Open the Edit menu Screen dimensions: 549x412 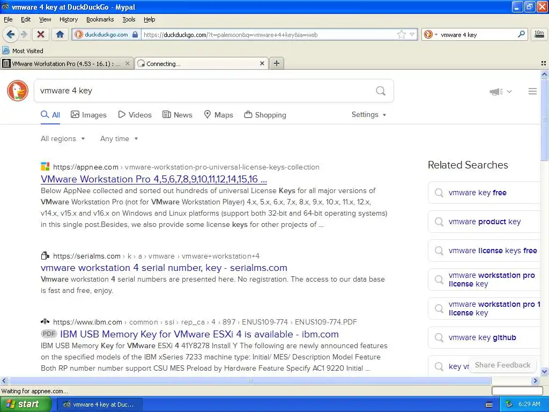(26, 19)
